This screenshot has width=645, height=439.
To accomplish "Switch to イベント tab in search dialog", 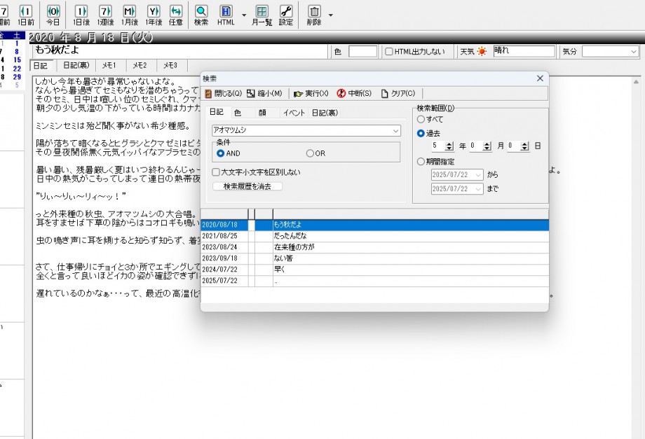I will 294,113.
